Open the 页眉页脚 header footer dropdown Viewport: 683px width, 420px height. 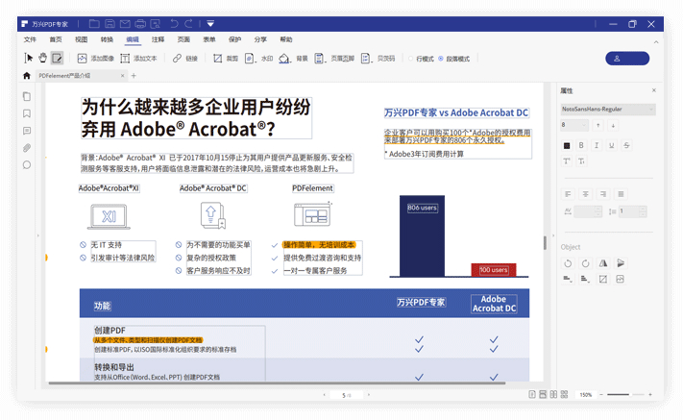334,59
